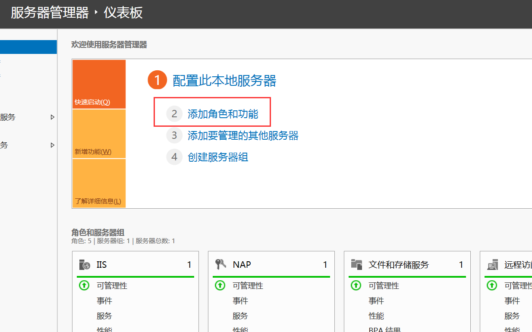Click the 创建服务器组 link
532x332 pixels.
coord(218,157)
